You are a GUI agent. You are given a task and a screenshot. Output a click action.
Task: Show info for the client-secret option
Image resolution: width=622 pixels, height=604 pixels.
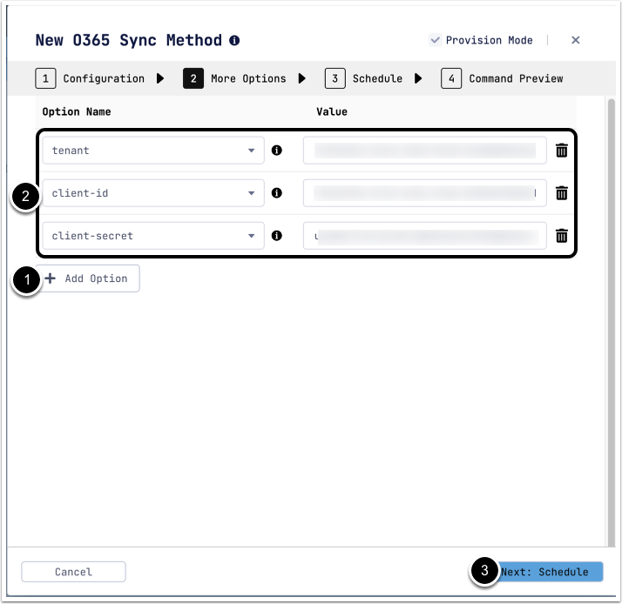click(x=276, y=236)
